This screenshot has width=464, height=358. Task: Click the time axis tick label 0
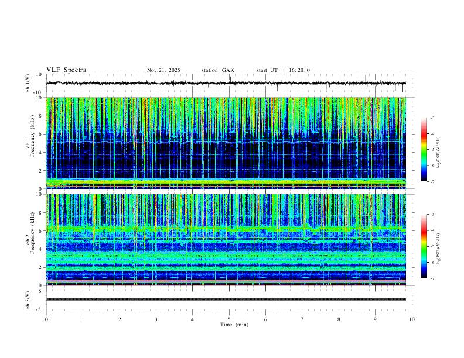coord(46,319)
